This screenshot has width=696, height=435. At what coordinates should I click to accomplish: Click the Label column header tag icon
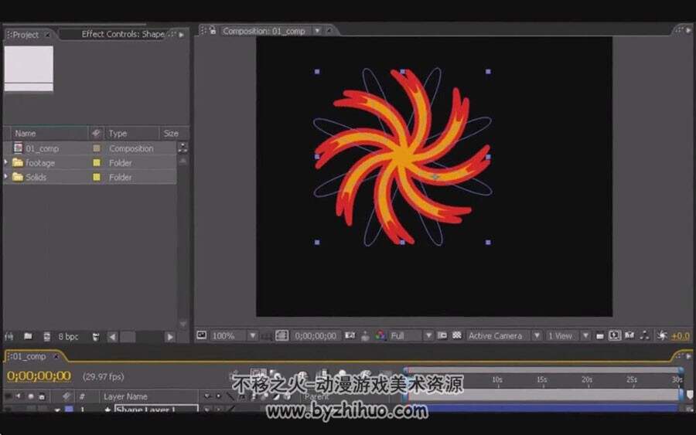(96, 133)
